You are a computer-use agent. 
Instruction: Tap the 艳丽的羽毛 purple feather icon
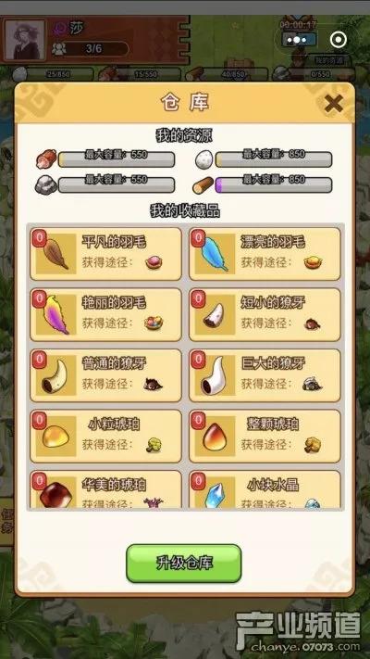(55, 314)
